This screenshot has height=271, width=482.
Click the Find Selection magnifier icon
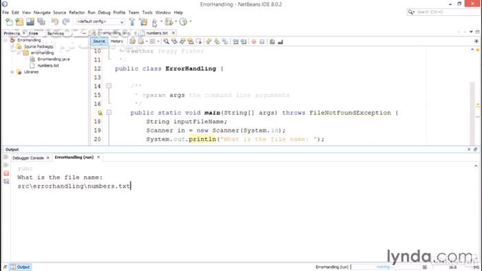(x=166, y=41)
